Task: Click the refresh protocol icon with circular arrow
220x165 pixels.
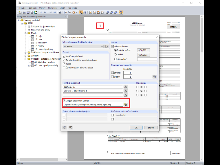Action: click(36, 12)
